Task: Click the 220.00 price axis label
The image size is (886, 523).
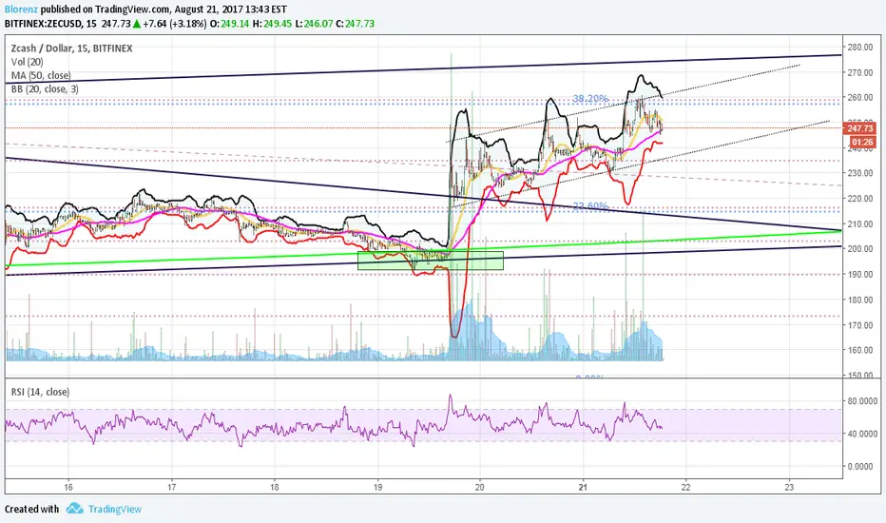Action: coord(860,199)
